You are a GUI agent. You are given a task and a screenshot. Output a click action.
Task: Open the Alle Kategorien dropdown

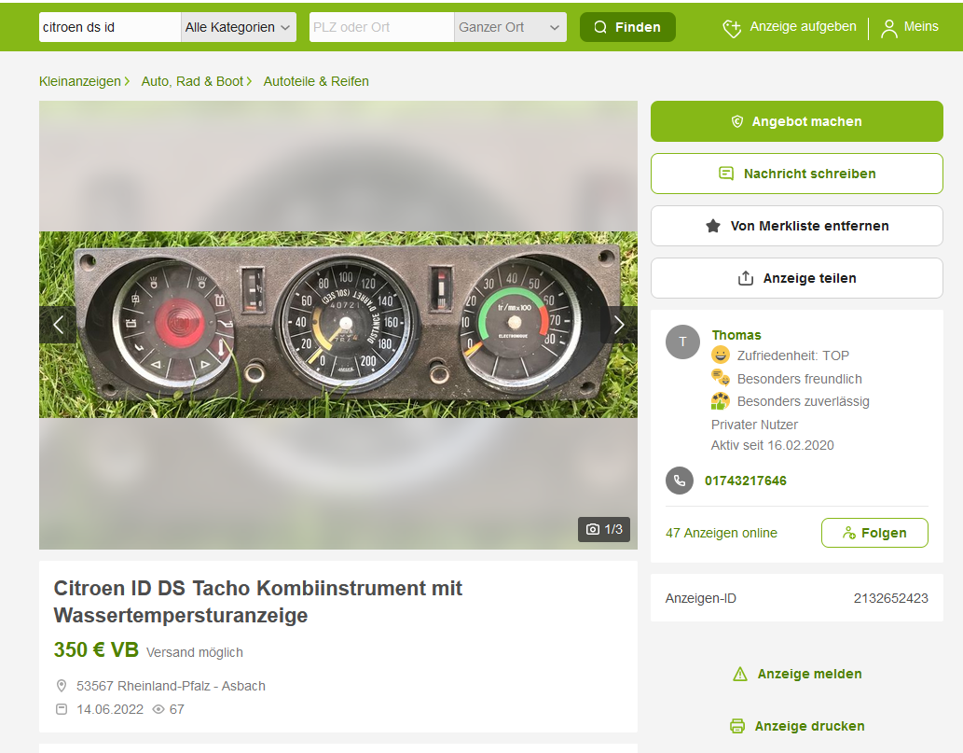[x=238, y=27]
